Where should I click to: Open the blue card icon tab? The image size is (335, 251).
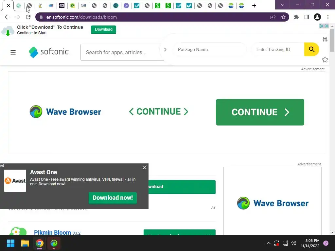(51, 6)
